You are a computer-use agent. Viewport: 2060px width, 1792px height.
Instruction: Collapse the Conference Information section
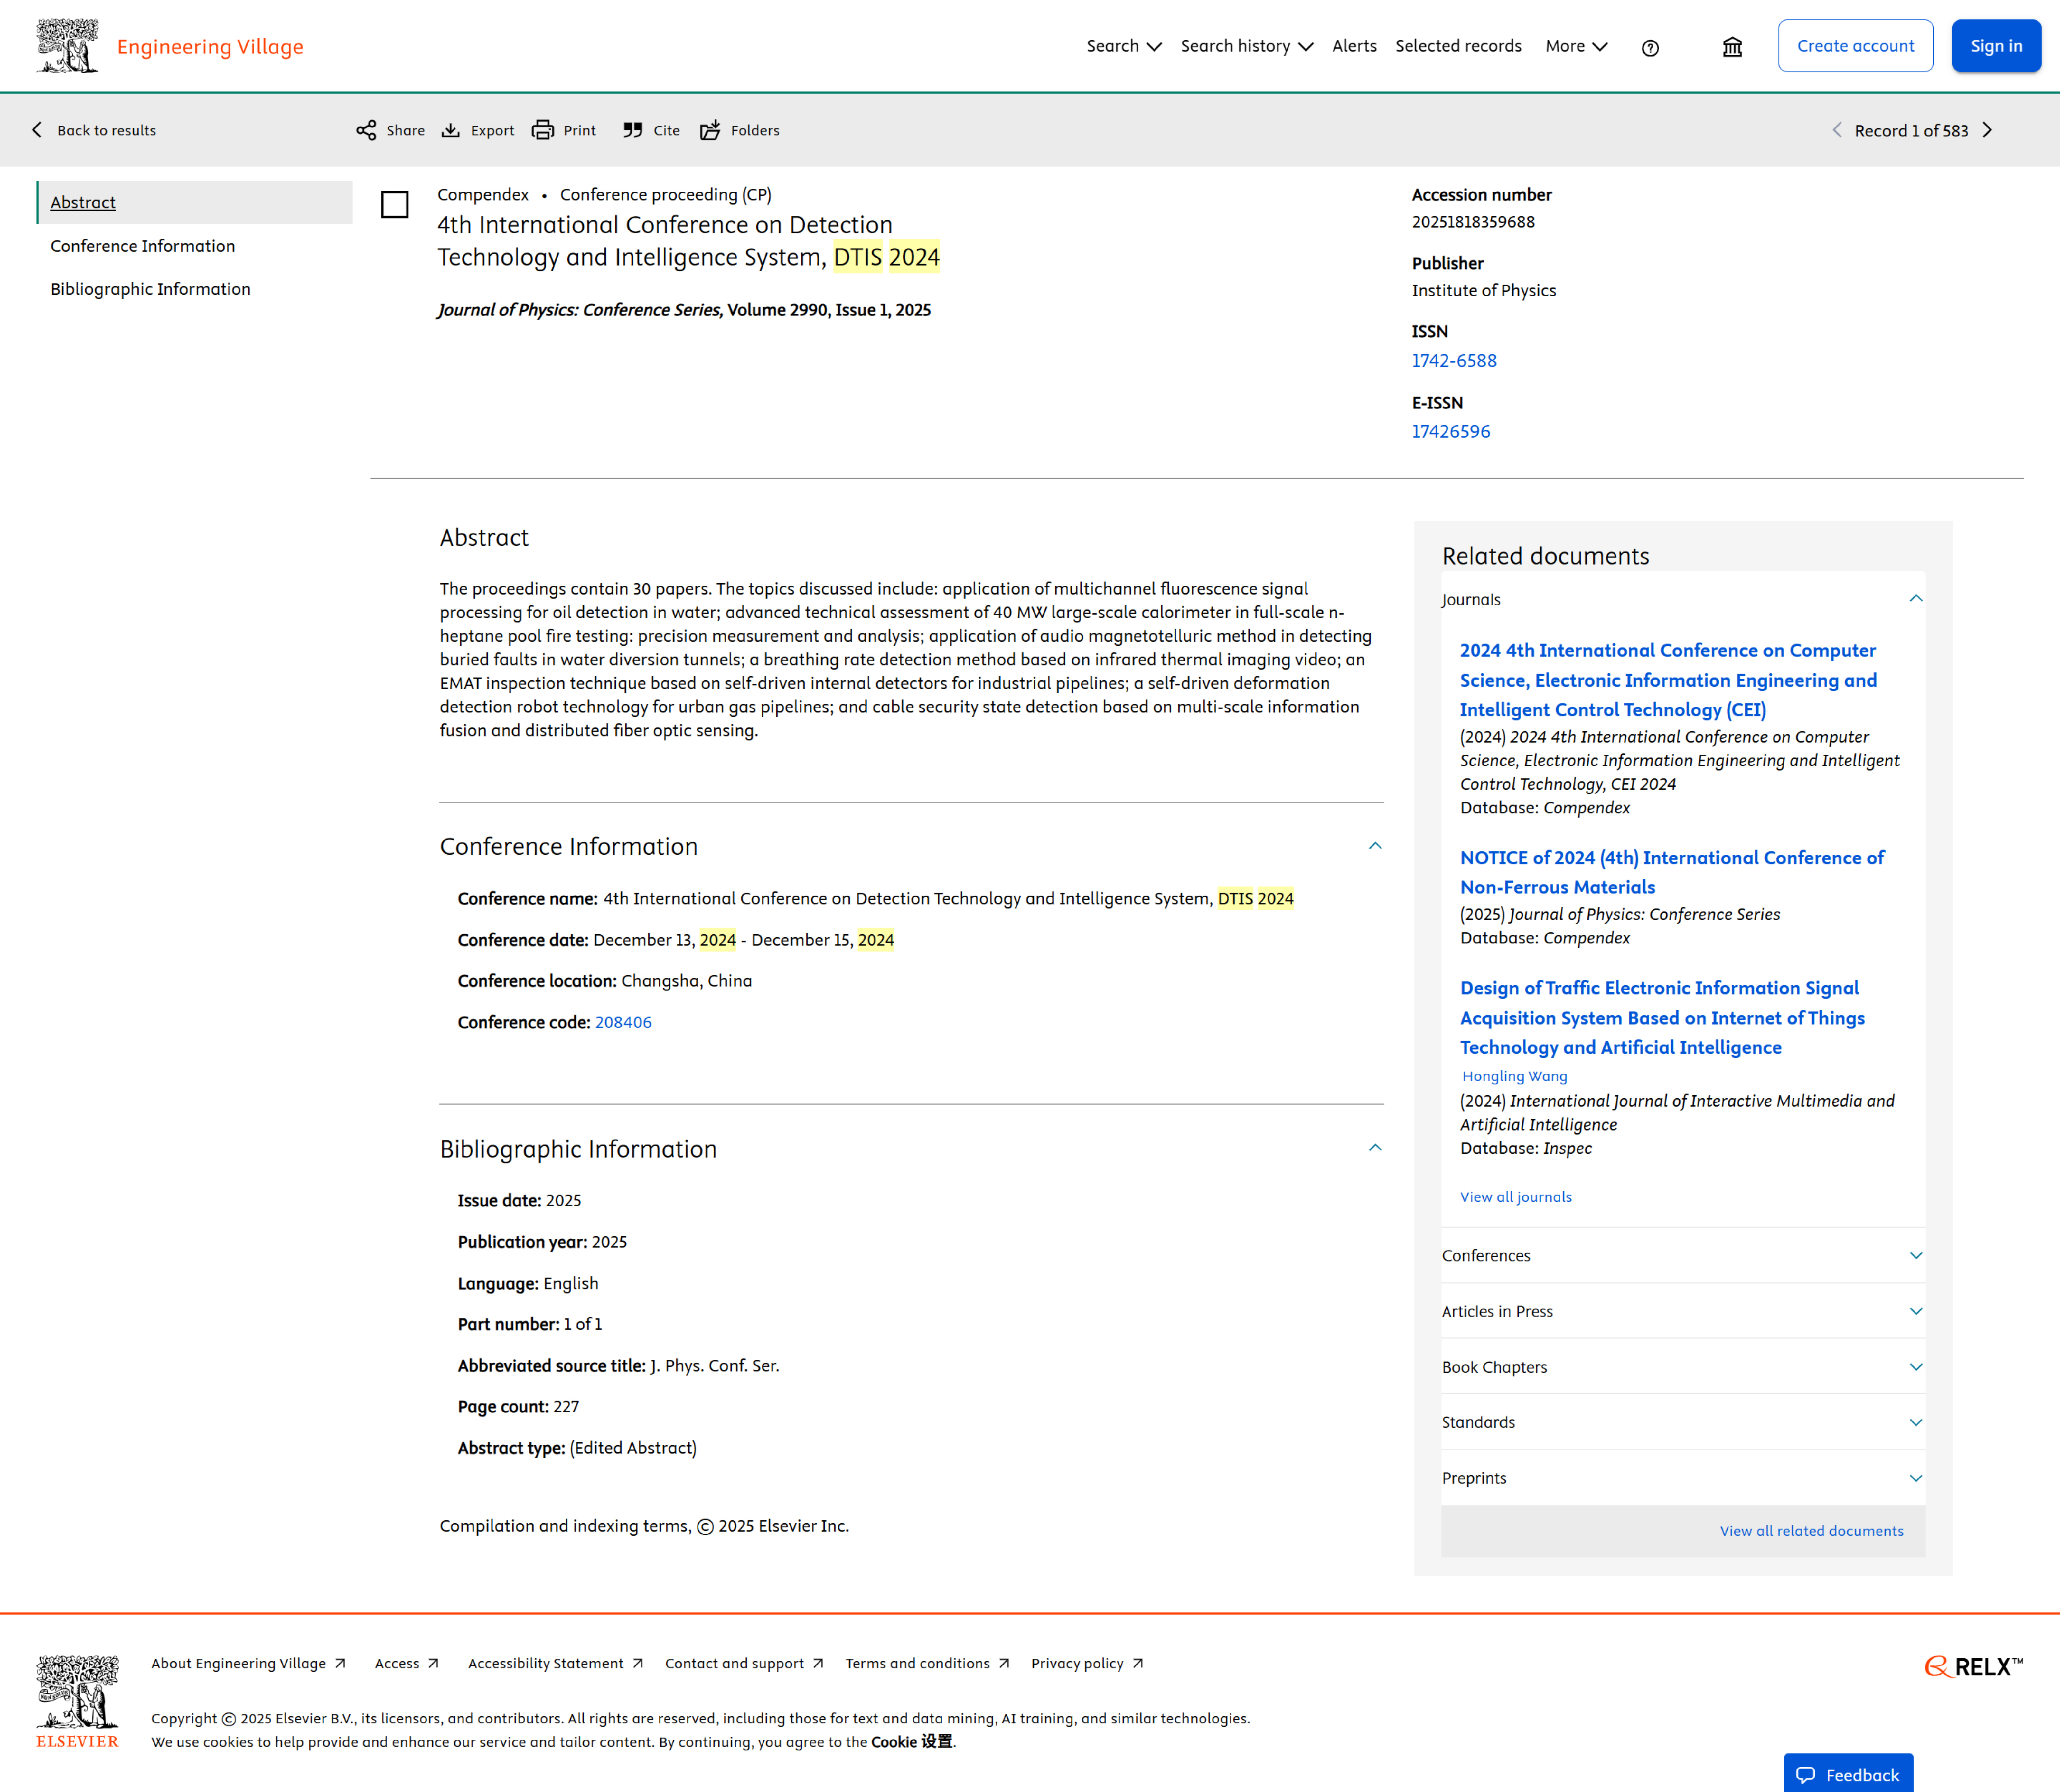pyautogui.click(x=1375, y=846)
